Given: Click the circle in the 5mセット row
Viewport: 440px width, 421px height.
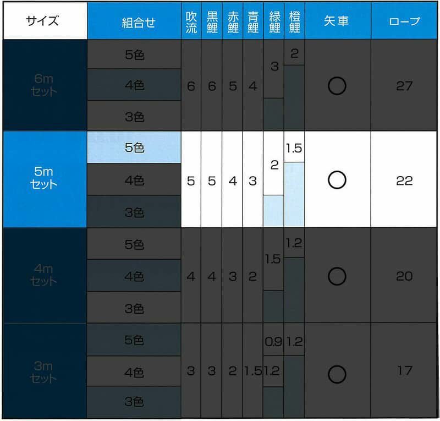Looking at the screenshot, I should (x=337, y=180).
